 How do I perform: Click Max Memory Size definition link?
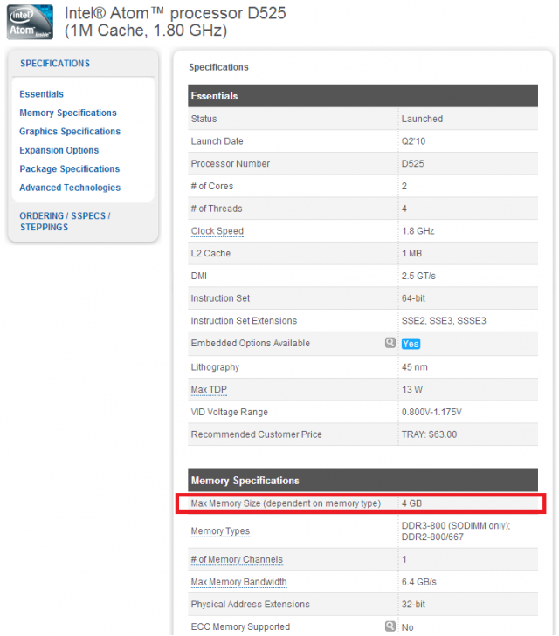coord(286,503)
